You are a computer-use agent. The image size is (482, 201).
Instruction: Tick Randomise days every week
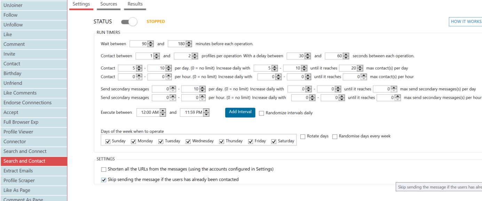click(x=335, y=136)
